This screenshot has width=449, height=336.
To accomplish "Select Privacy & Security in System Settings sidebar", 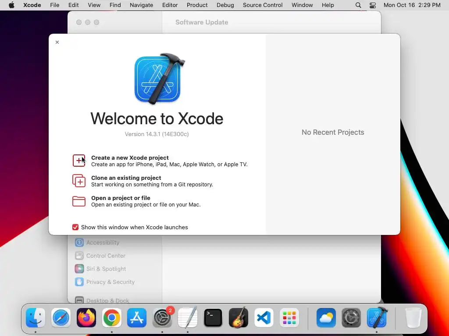I will coord(110,282).
